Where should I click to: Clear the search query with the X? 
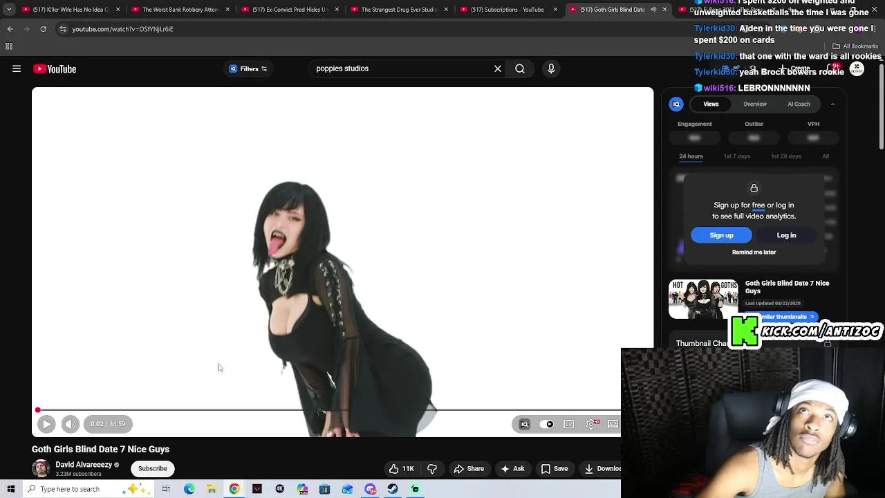click(x=497, y=68)
